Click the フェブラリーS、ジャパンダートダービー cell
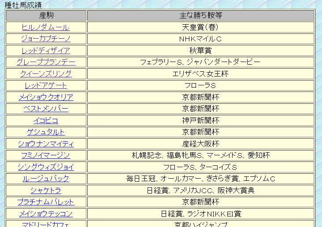 [200, 62]
